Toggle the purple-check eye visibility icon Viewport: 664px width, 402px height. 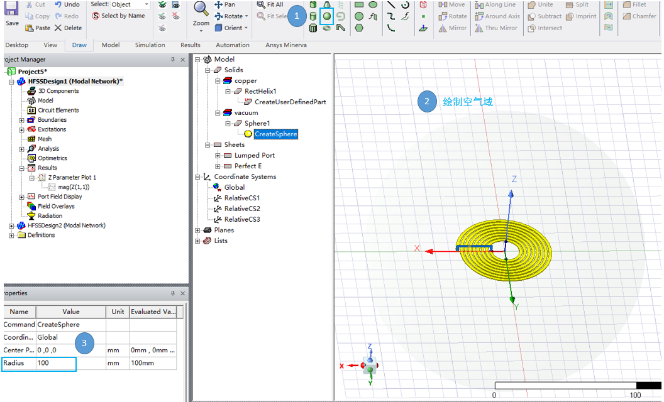[162, 28]
